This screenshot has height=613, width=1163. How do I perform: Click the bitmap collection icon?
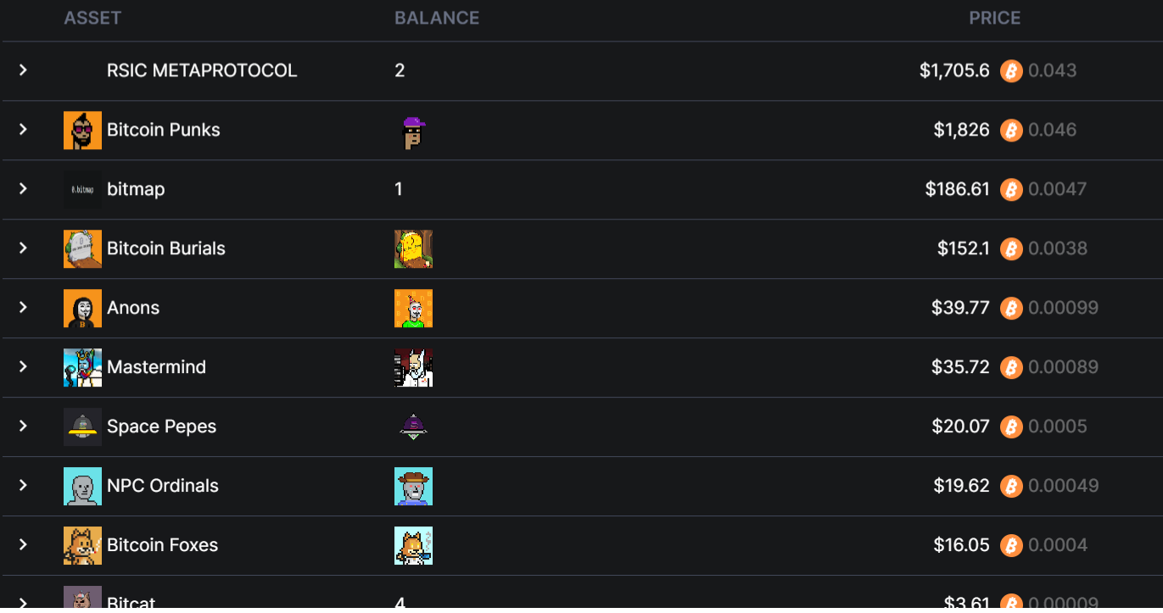pos(82,189)
